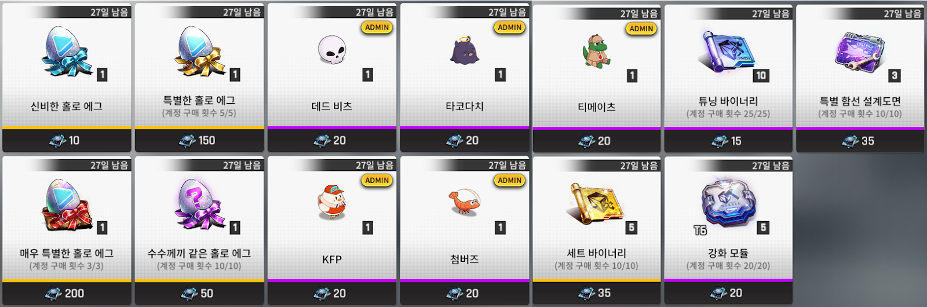This screenshot has width=927, height=307.
Task: Click the 50 price bar under 수수께끼 같은 홀로 에그
Action: (199, 294)
